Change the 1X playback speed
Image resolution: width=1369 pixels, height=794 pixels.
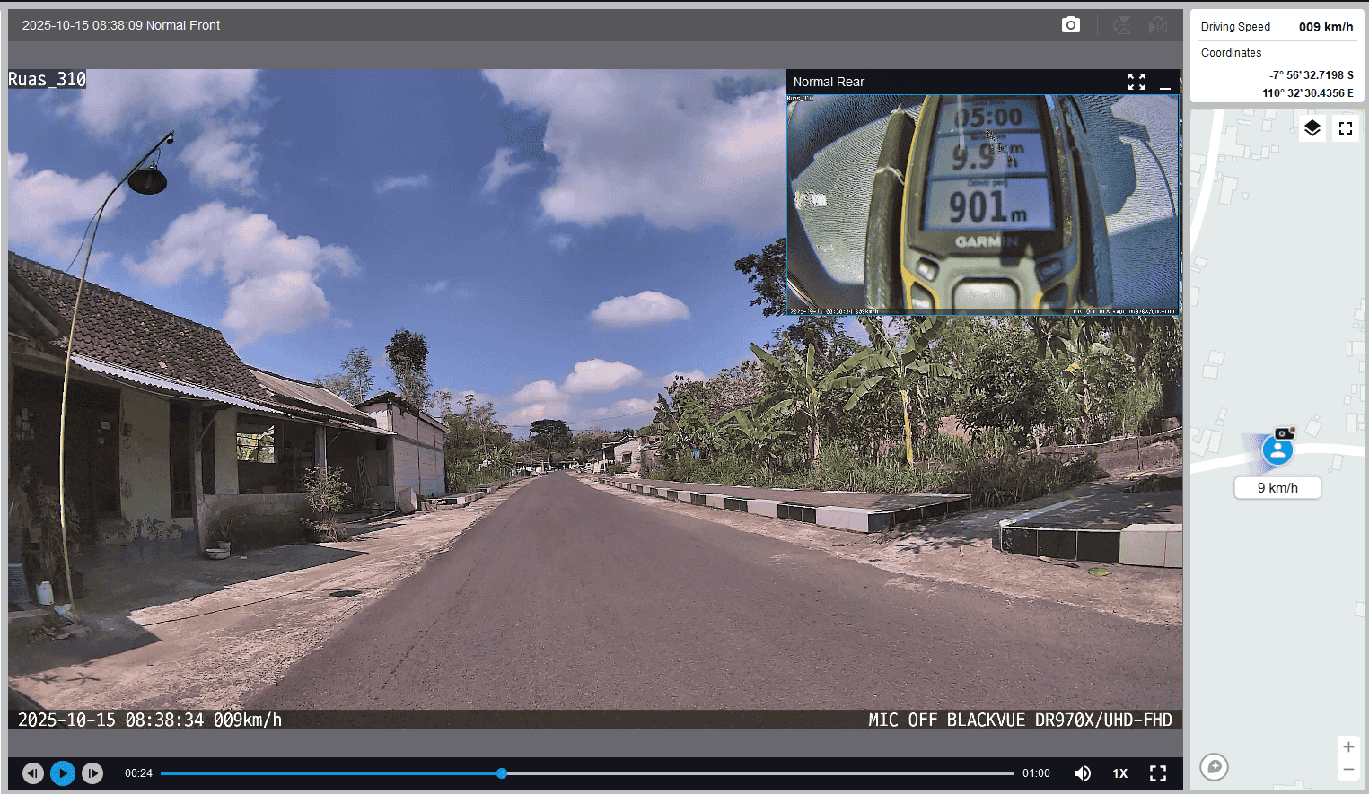click(1119, 772)
